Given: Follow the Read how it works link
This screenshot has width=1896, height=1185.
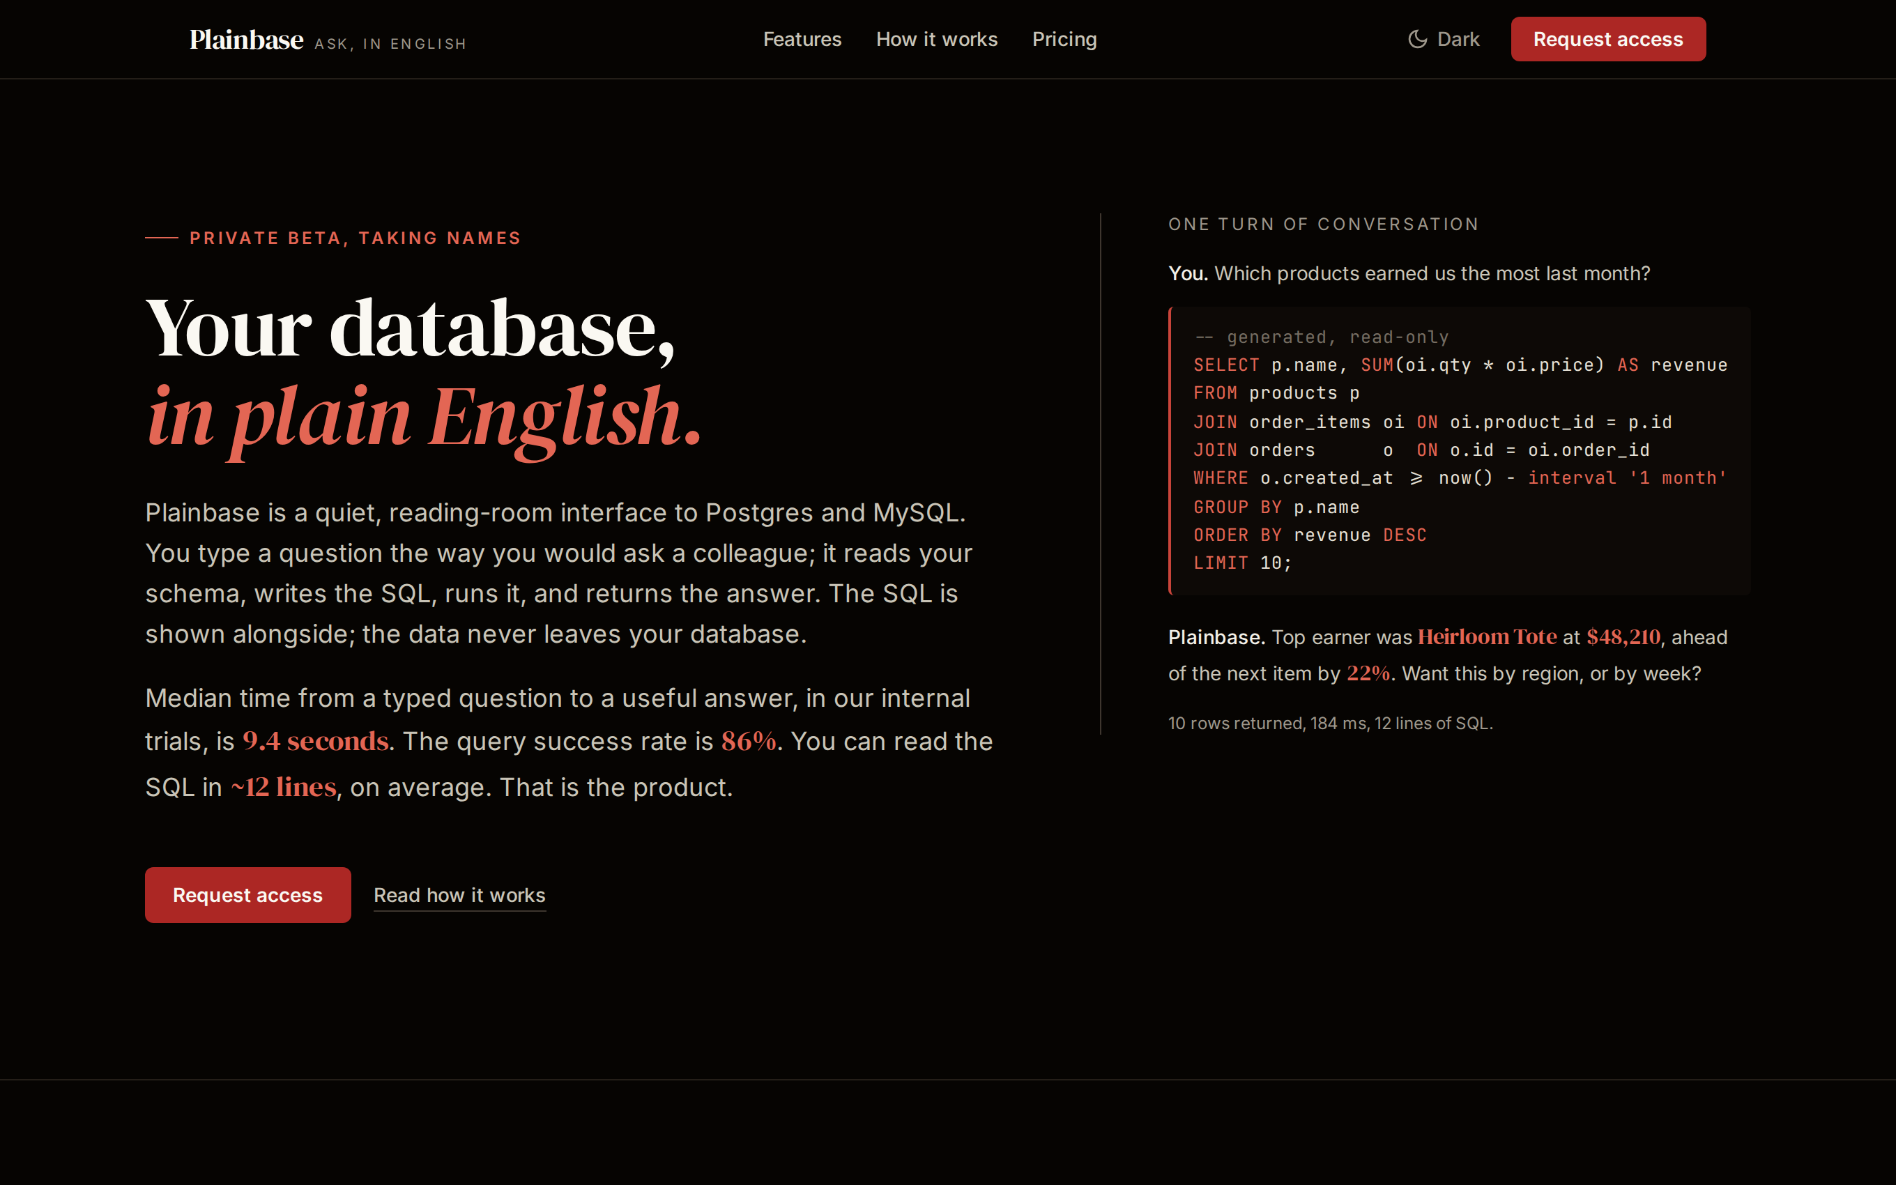Looking at the screenshot, I should [459, 895].
